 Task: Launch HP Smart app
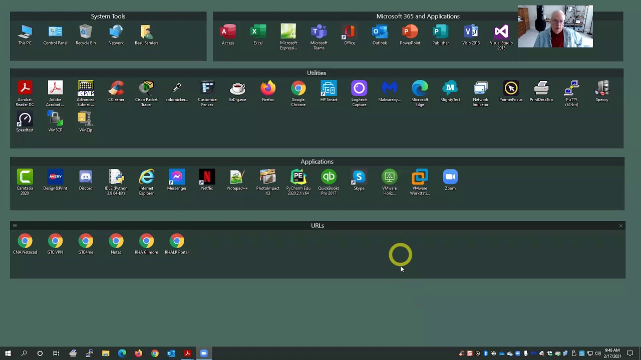[x=329, y=91]
